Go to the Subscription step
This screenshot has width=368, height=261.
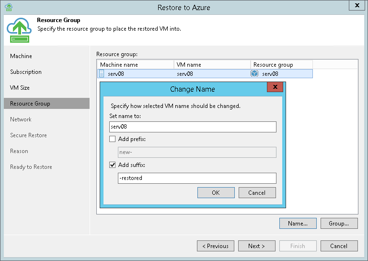[x=26, y=72]
